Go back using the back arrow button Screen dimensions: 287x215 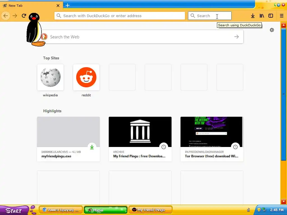[6, 16]
